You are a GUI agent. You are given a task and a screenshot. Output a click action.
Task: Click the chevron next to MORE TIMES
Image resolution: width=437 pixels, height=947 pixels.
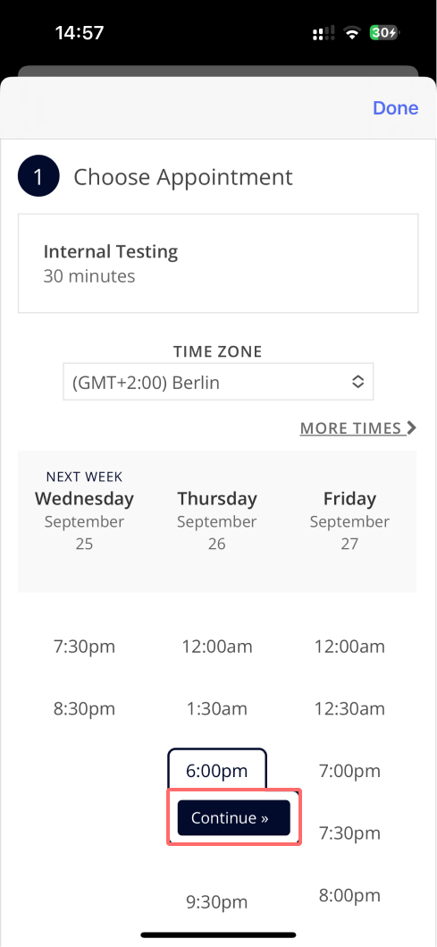[x=412, y=427]
